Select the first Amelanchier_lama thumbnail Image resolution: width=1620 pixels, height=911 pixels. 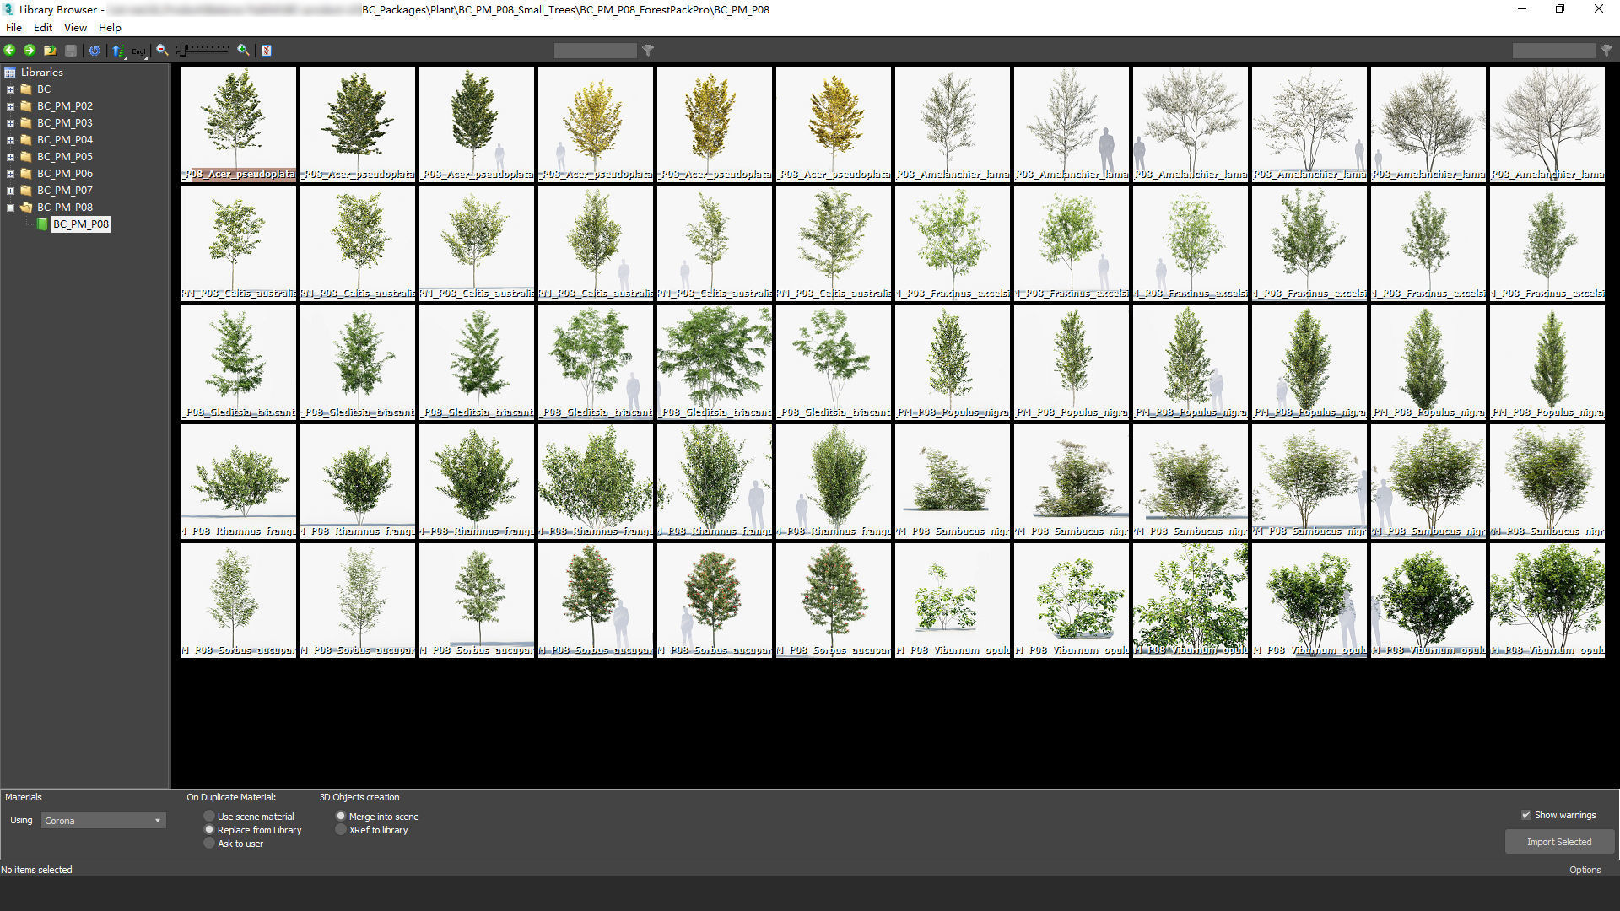pyautogui.click(x=953, y=125)
